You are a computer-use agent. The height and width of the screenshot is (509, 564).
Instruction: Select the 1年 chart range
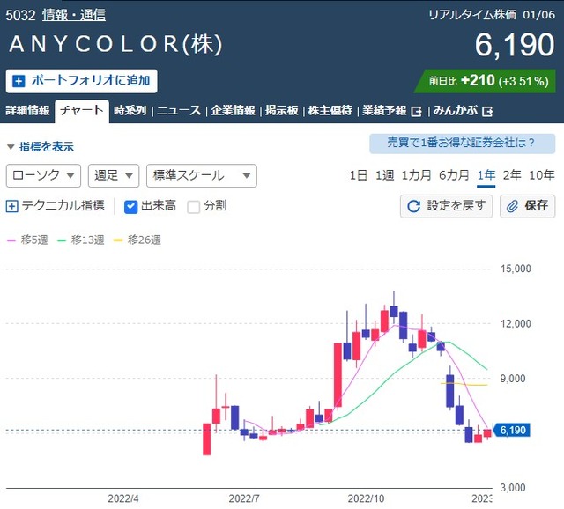tap(486, 176)
